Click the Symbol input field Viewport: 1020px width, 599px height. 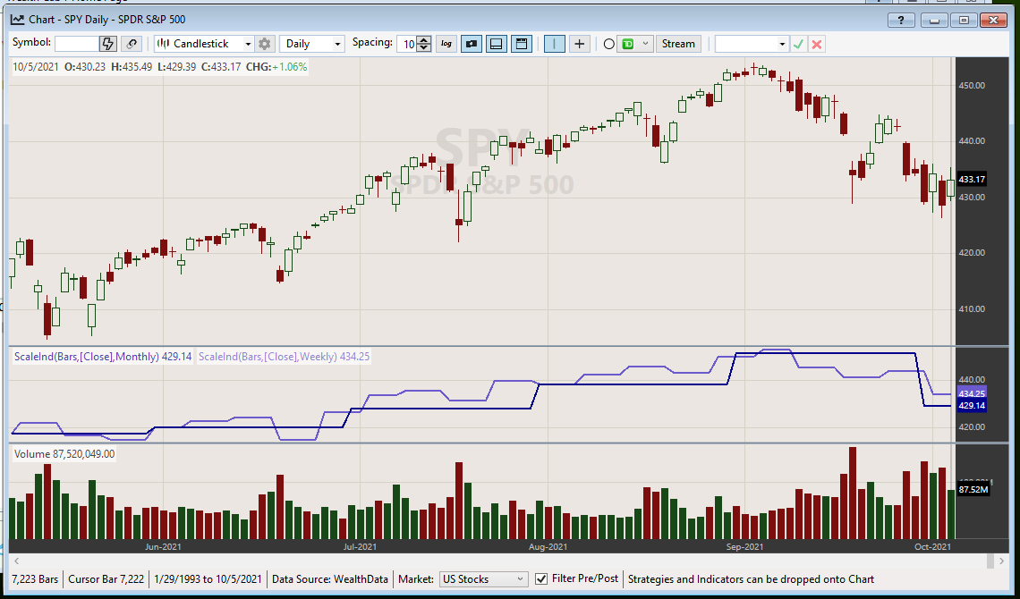click(x=76, y=44)
